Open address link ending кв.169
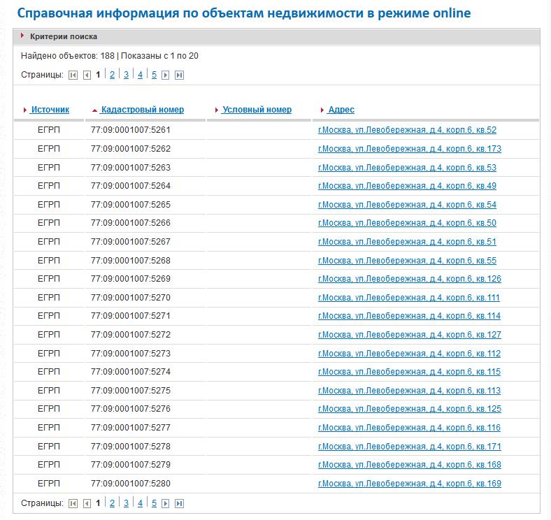Image resolution: width=551 pixels, height=520 pixels. click(409, 484)
